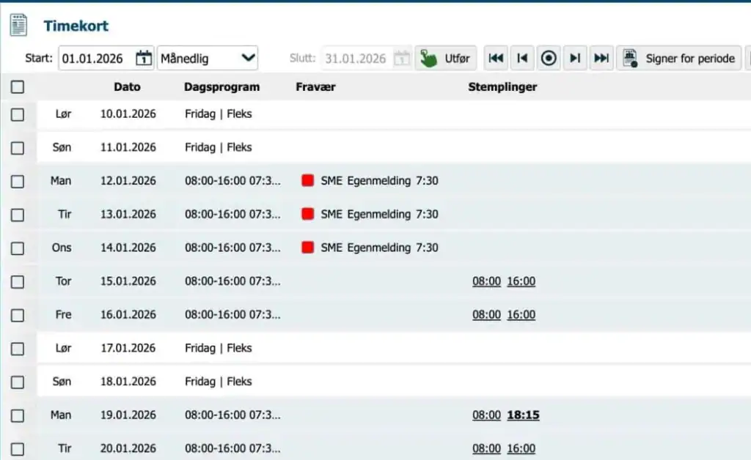Click red absence marker on 13.01.2026
The image size is (751, 460).
click(307, 214)
